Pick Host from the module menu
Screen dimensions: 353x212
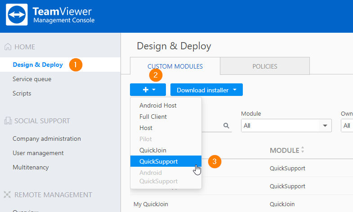click(146, 128)
